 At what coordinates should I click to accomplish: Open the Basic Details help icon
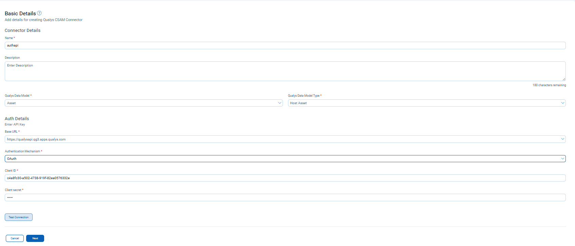coord(39,13)
